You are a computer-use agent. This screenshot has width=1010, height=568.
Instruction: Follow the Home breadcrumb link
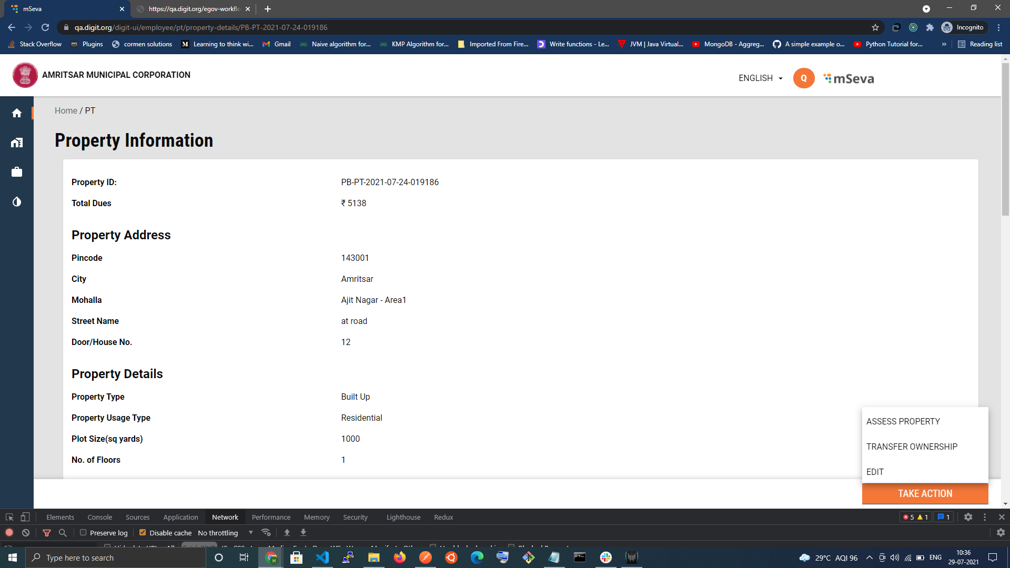(x=66, y=110)
